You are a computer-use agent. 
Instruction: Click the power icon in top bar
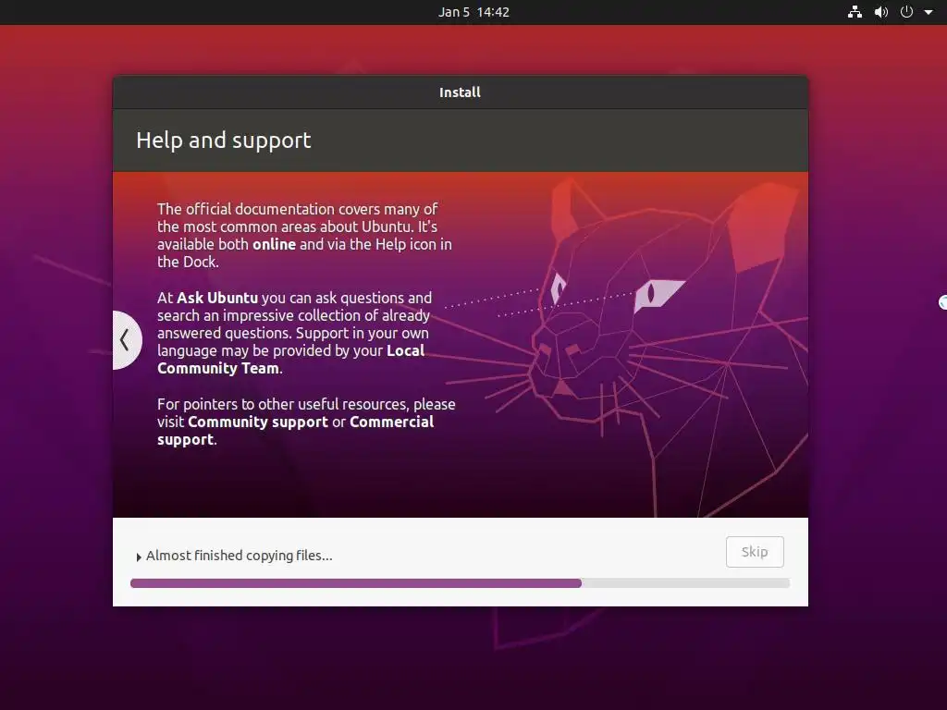point(906,12)
